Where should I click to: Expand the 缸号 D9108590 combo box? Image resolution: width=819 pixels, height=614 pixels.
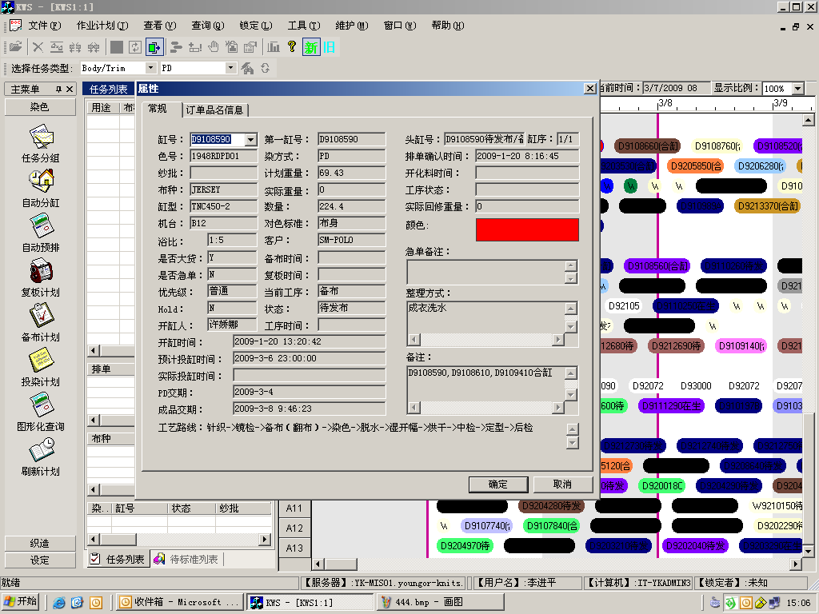tap(250, 140)
